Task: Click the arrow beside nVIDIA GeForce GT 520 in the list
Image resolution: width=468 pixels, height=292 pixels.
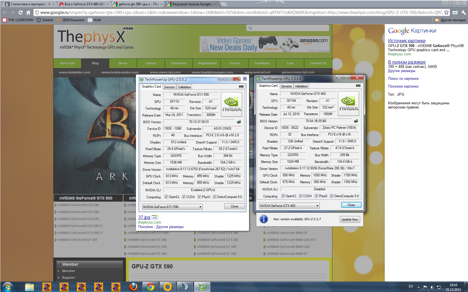Action: point(56,240)
